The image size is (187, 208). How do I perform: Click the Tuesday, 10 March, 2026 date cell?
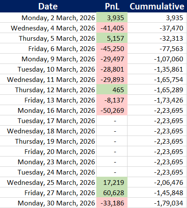pos(48,69)
